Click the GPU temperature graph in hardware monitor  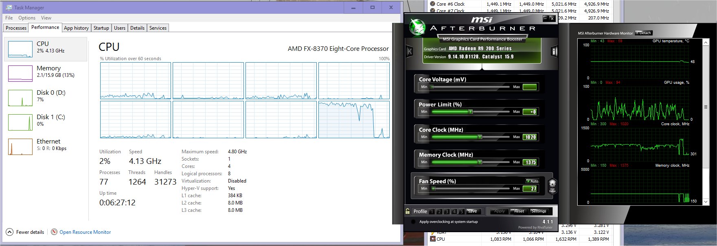pos(639,61)
